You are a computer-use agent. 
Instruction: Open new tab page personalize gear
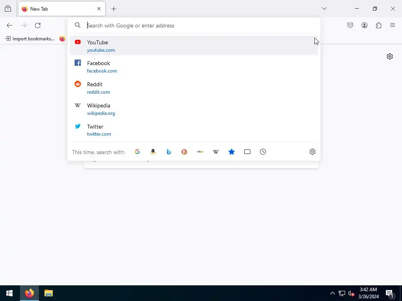[390, 56]
